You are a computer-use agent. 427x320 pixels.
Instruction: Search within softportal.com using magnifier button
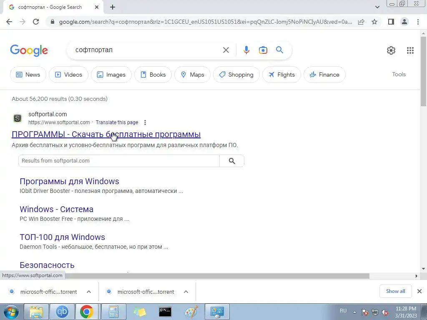click(x=232, y=161)
